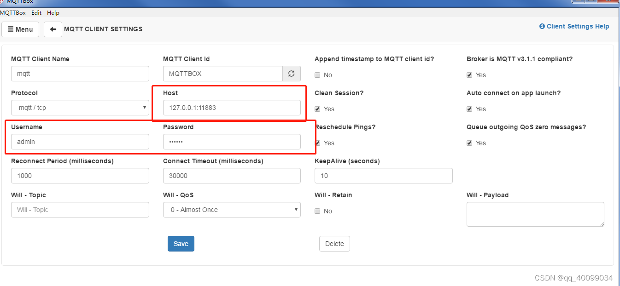The height and width of the screenshot is (286, 620).
Task: Open the hamburger Menu button
Action: tap(20, 29)
